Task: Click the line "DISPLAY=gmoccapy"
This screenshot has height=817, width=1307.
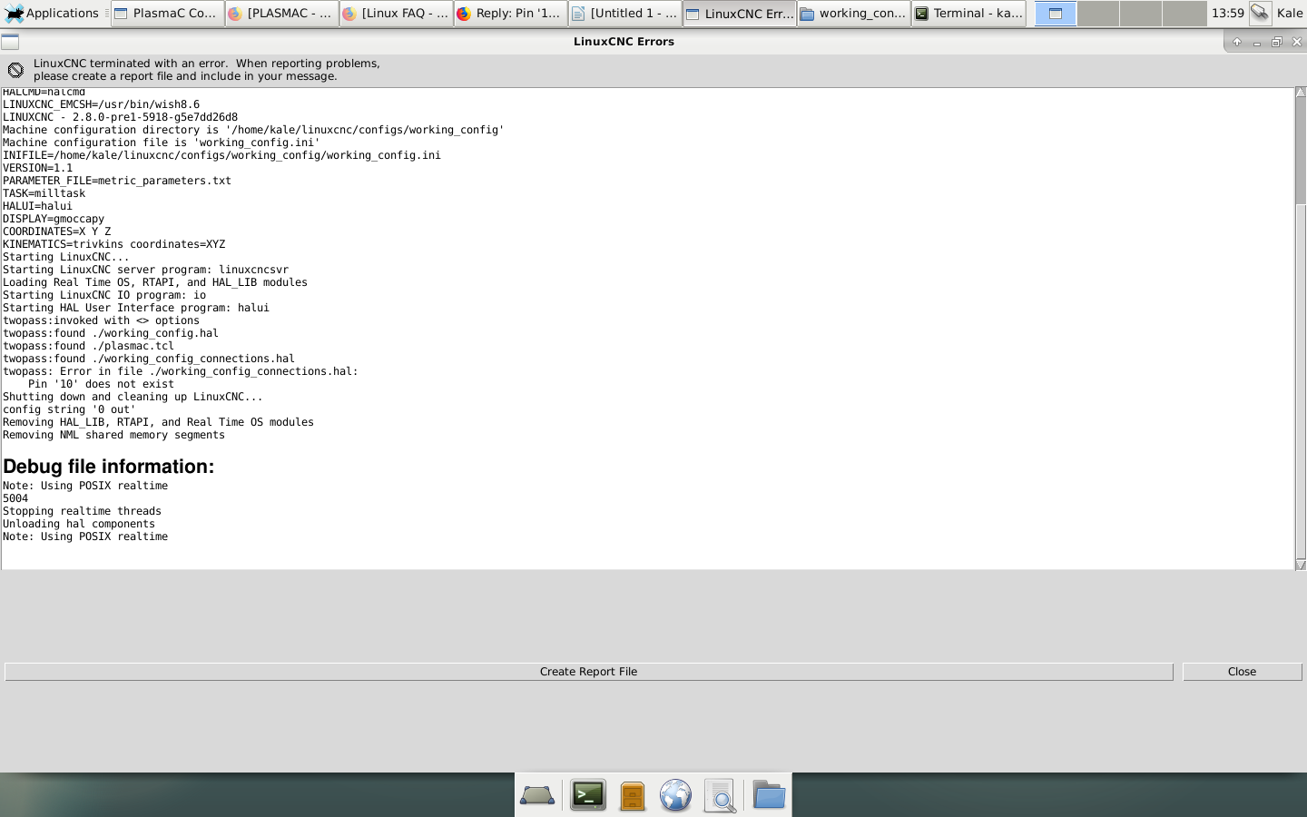Action: point(54,219)
